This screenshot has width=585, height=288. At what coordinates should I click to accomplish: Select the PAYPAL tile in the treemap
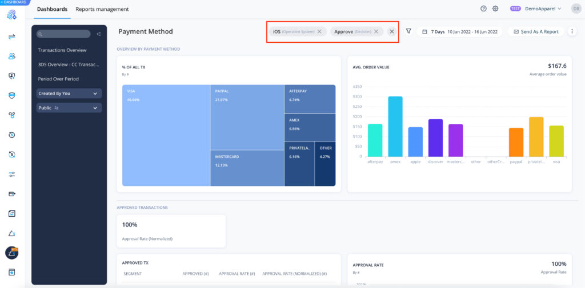pyautogui.click(x=247, y=117)
